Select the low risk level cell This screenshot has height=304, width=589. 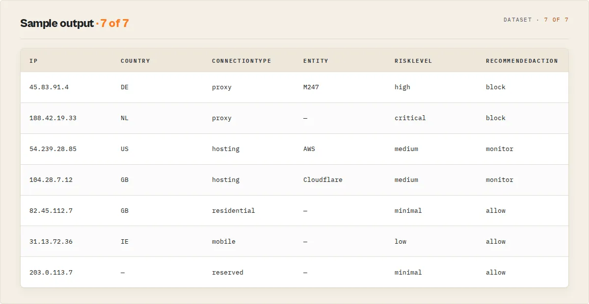point(401,242)
